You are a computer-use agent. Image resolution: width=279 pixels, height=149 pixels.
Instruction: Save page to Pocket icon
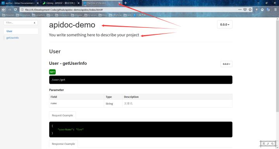pyautogui.click(x=245, y=10)
